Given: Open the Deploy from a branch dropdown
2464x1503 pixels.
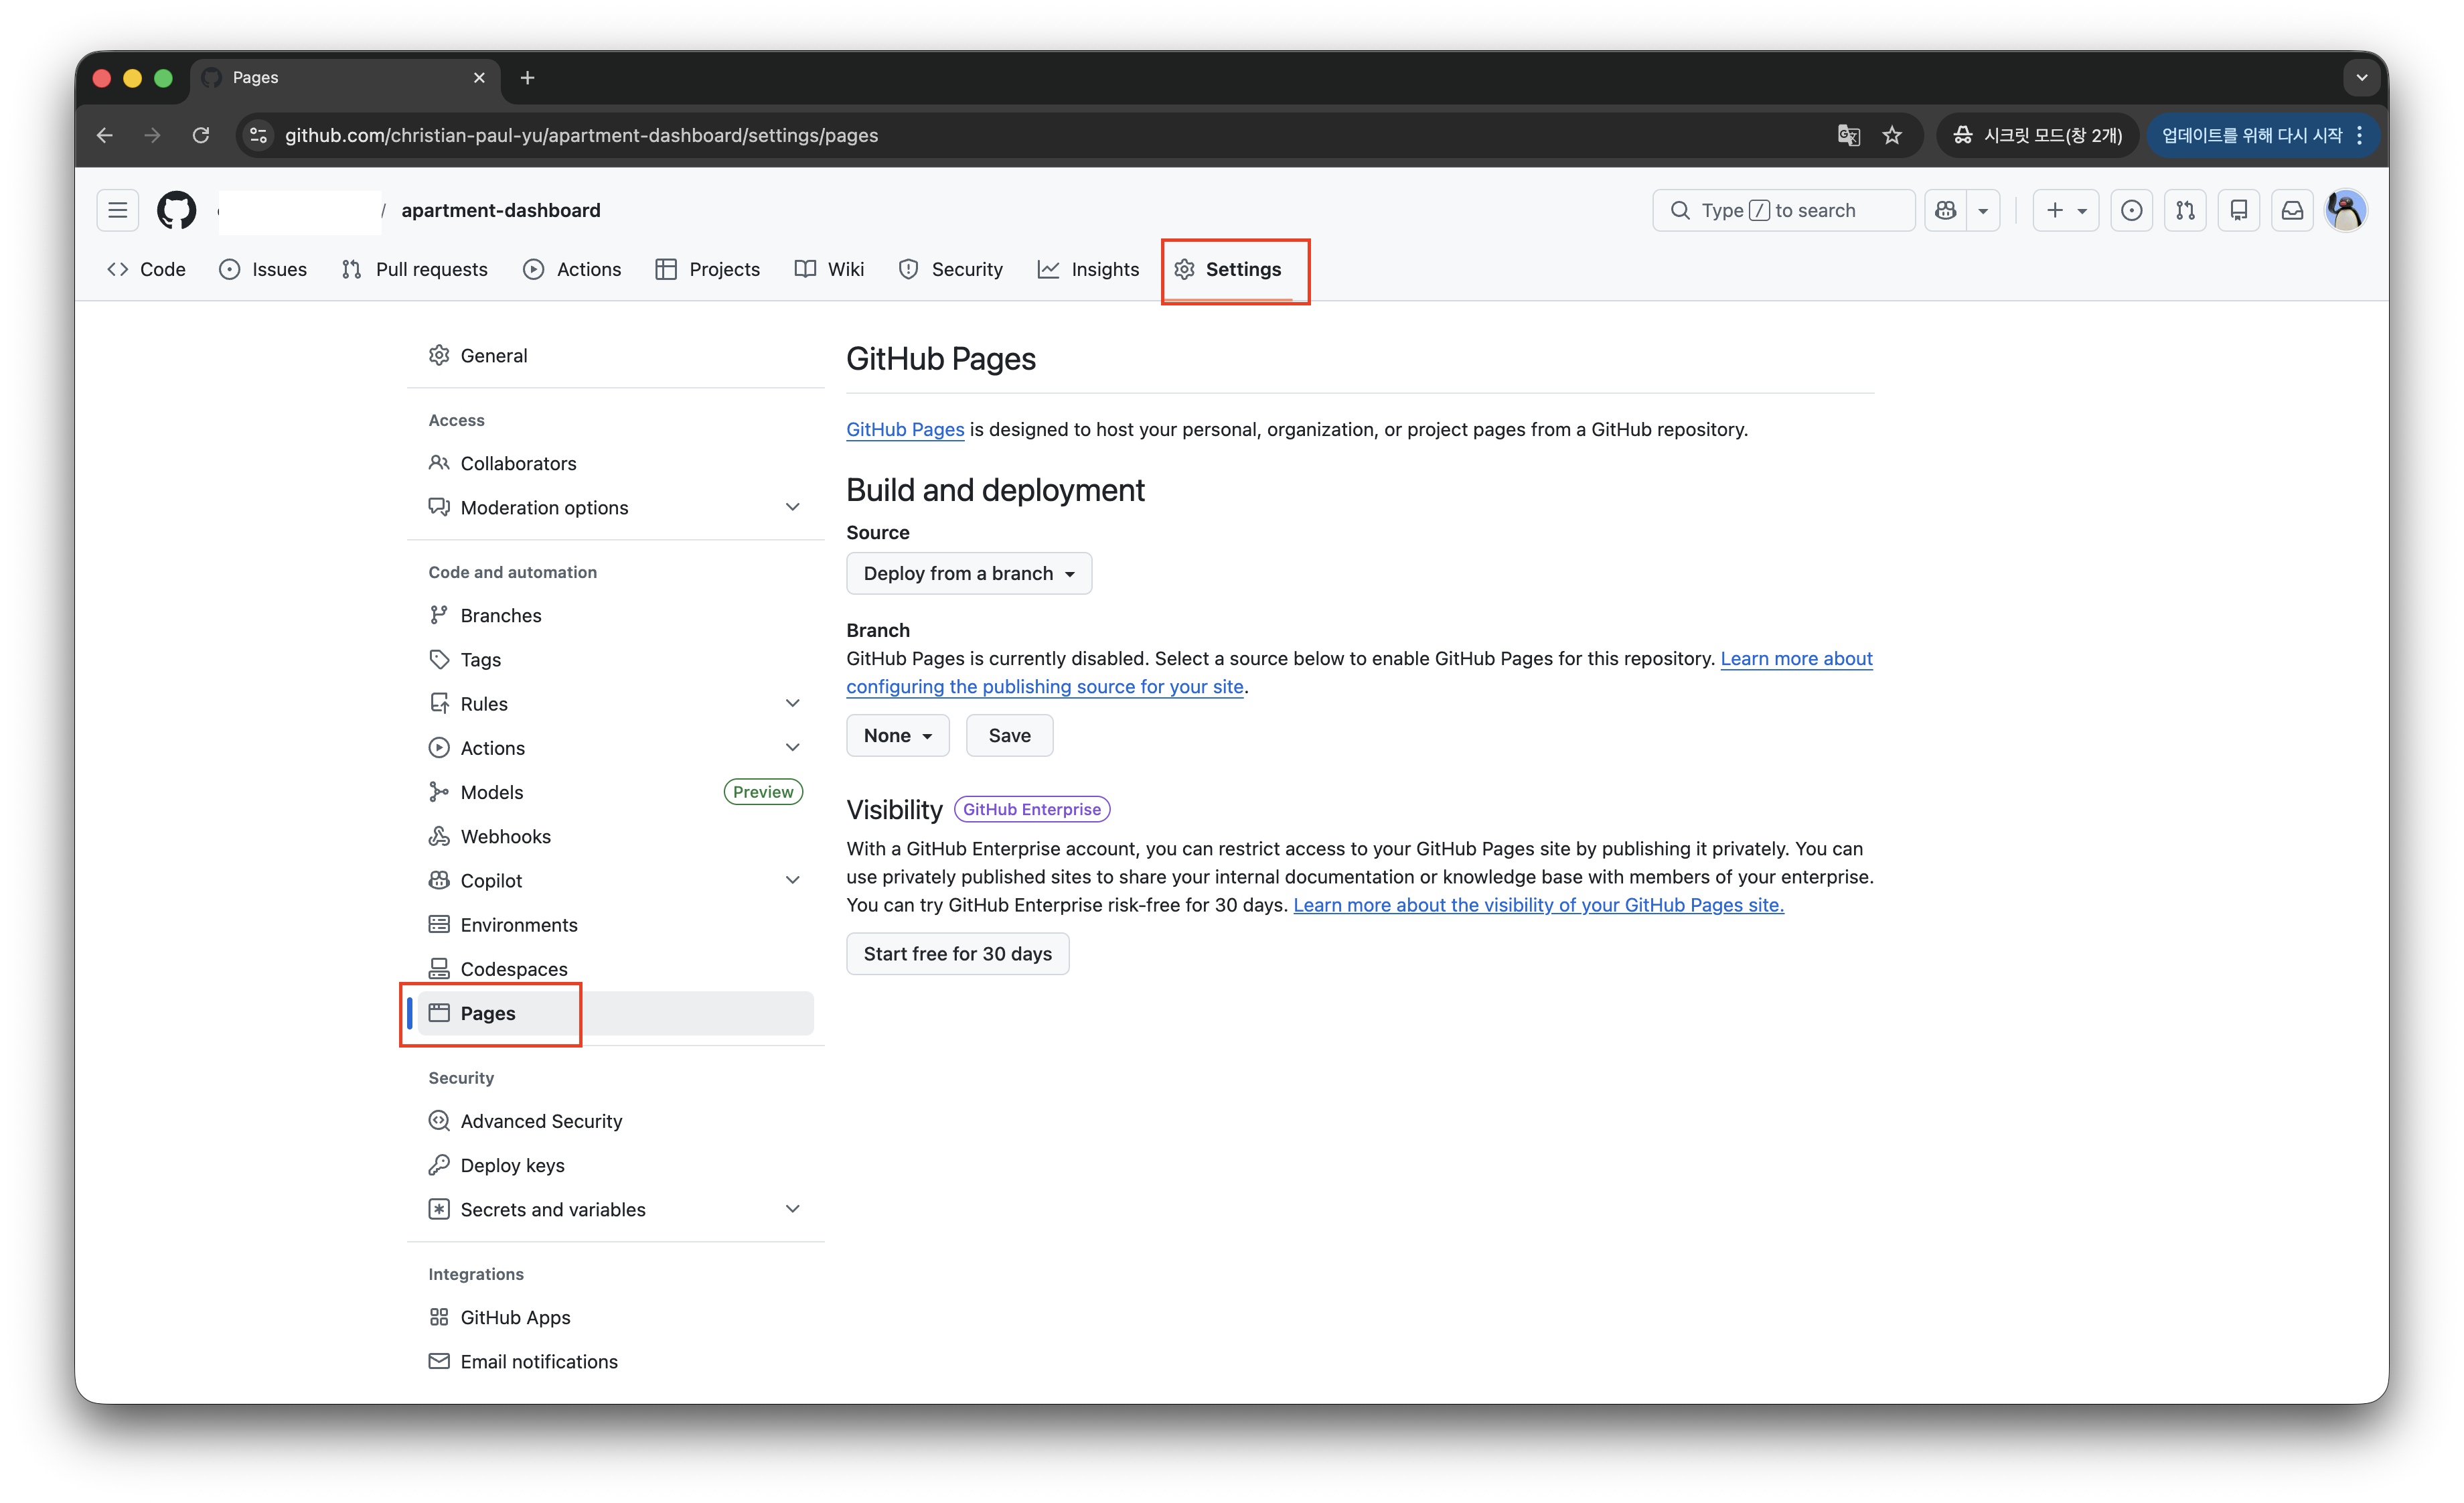Looking at the screenshot, I should pyautogui.click(x=968, y=573).
